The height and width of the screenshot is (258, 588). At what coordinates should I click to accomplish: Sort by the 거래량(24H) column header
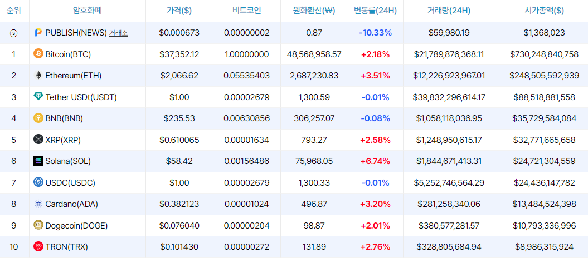[x=449, y=11]
